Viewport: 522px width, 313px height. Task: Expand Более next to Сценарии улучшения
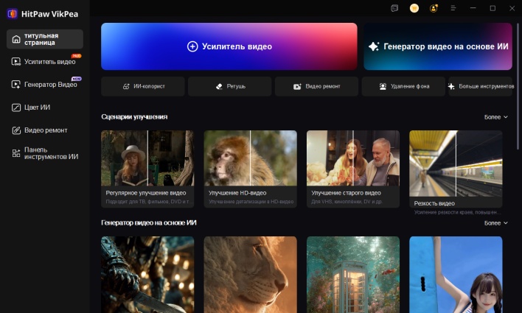pyautogui.click(x=495, y=117)
